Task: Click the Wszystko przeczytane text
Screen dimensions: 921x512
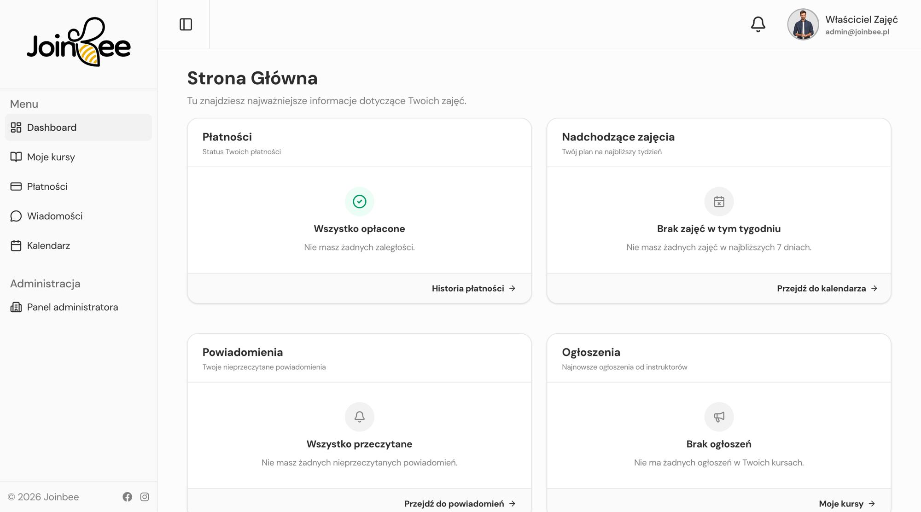Action: pyautogui.click(x=360, y=444)
